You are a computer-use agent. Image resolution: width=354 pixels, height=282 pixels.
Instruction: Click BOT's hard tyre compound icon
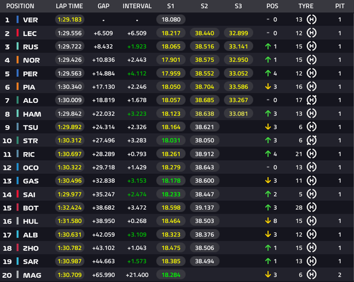(312, 208)
